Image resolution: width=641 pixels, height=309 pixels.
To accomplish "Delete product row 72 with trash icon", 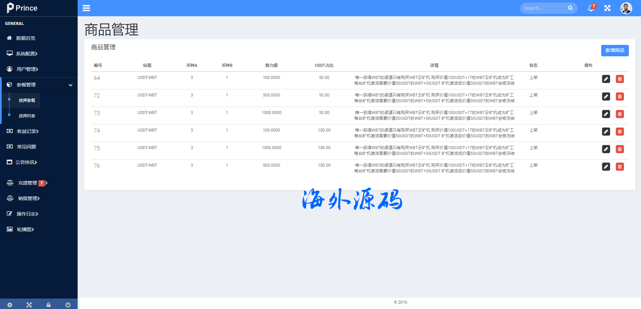I will (620, 96).
